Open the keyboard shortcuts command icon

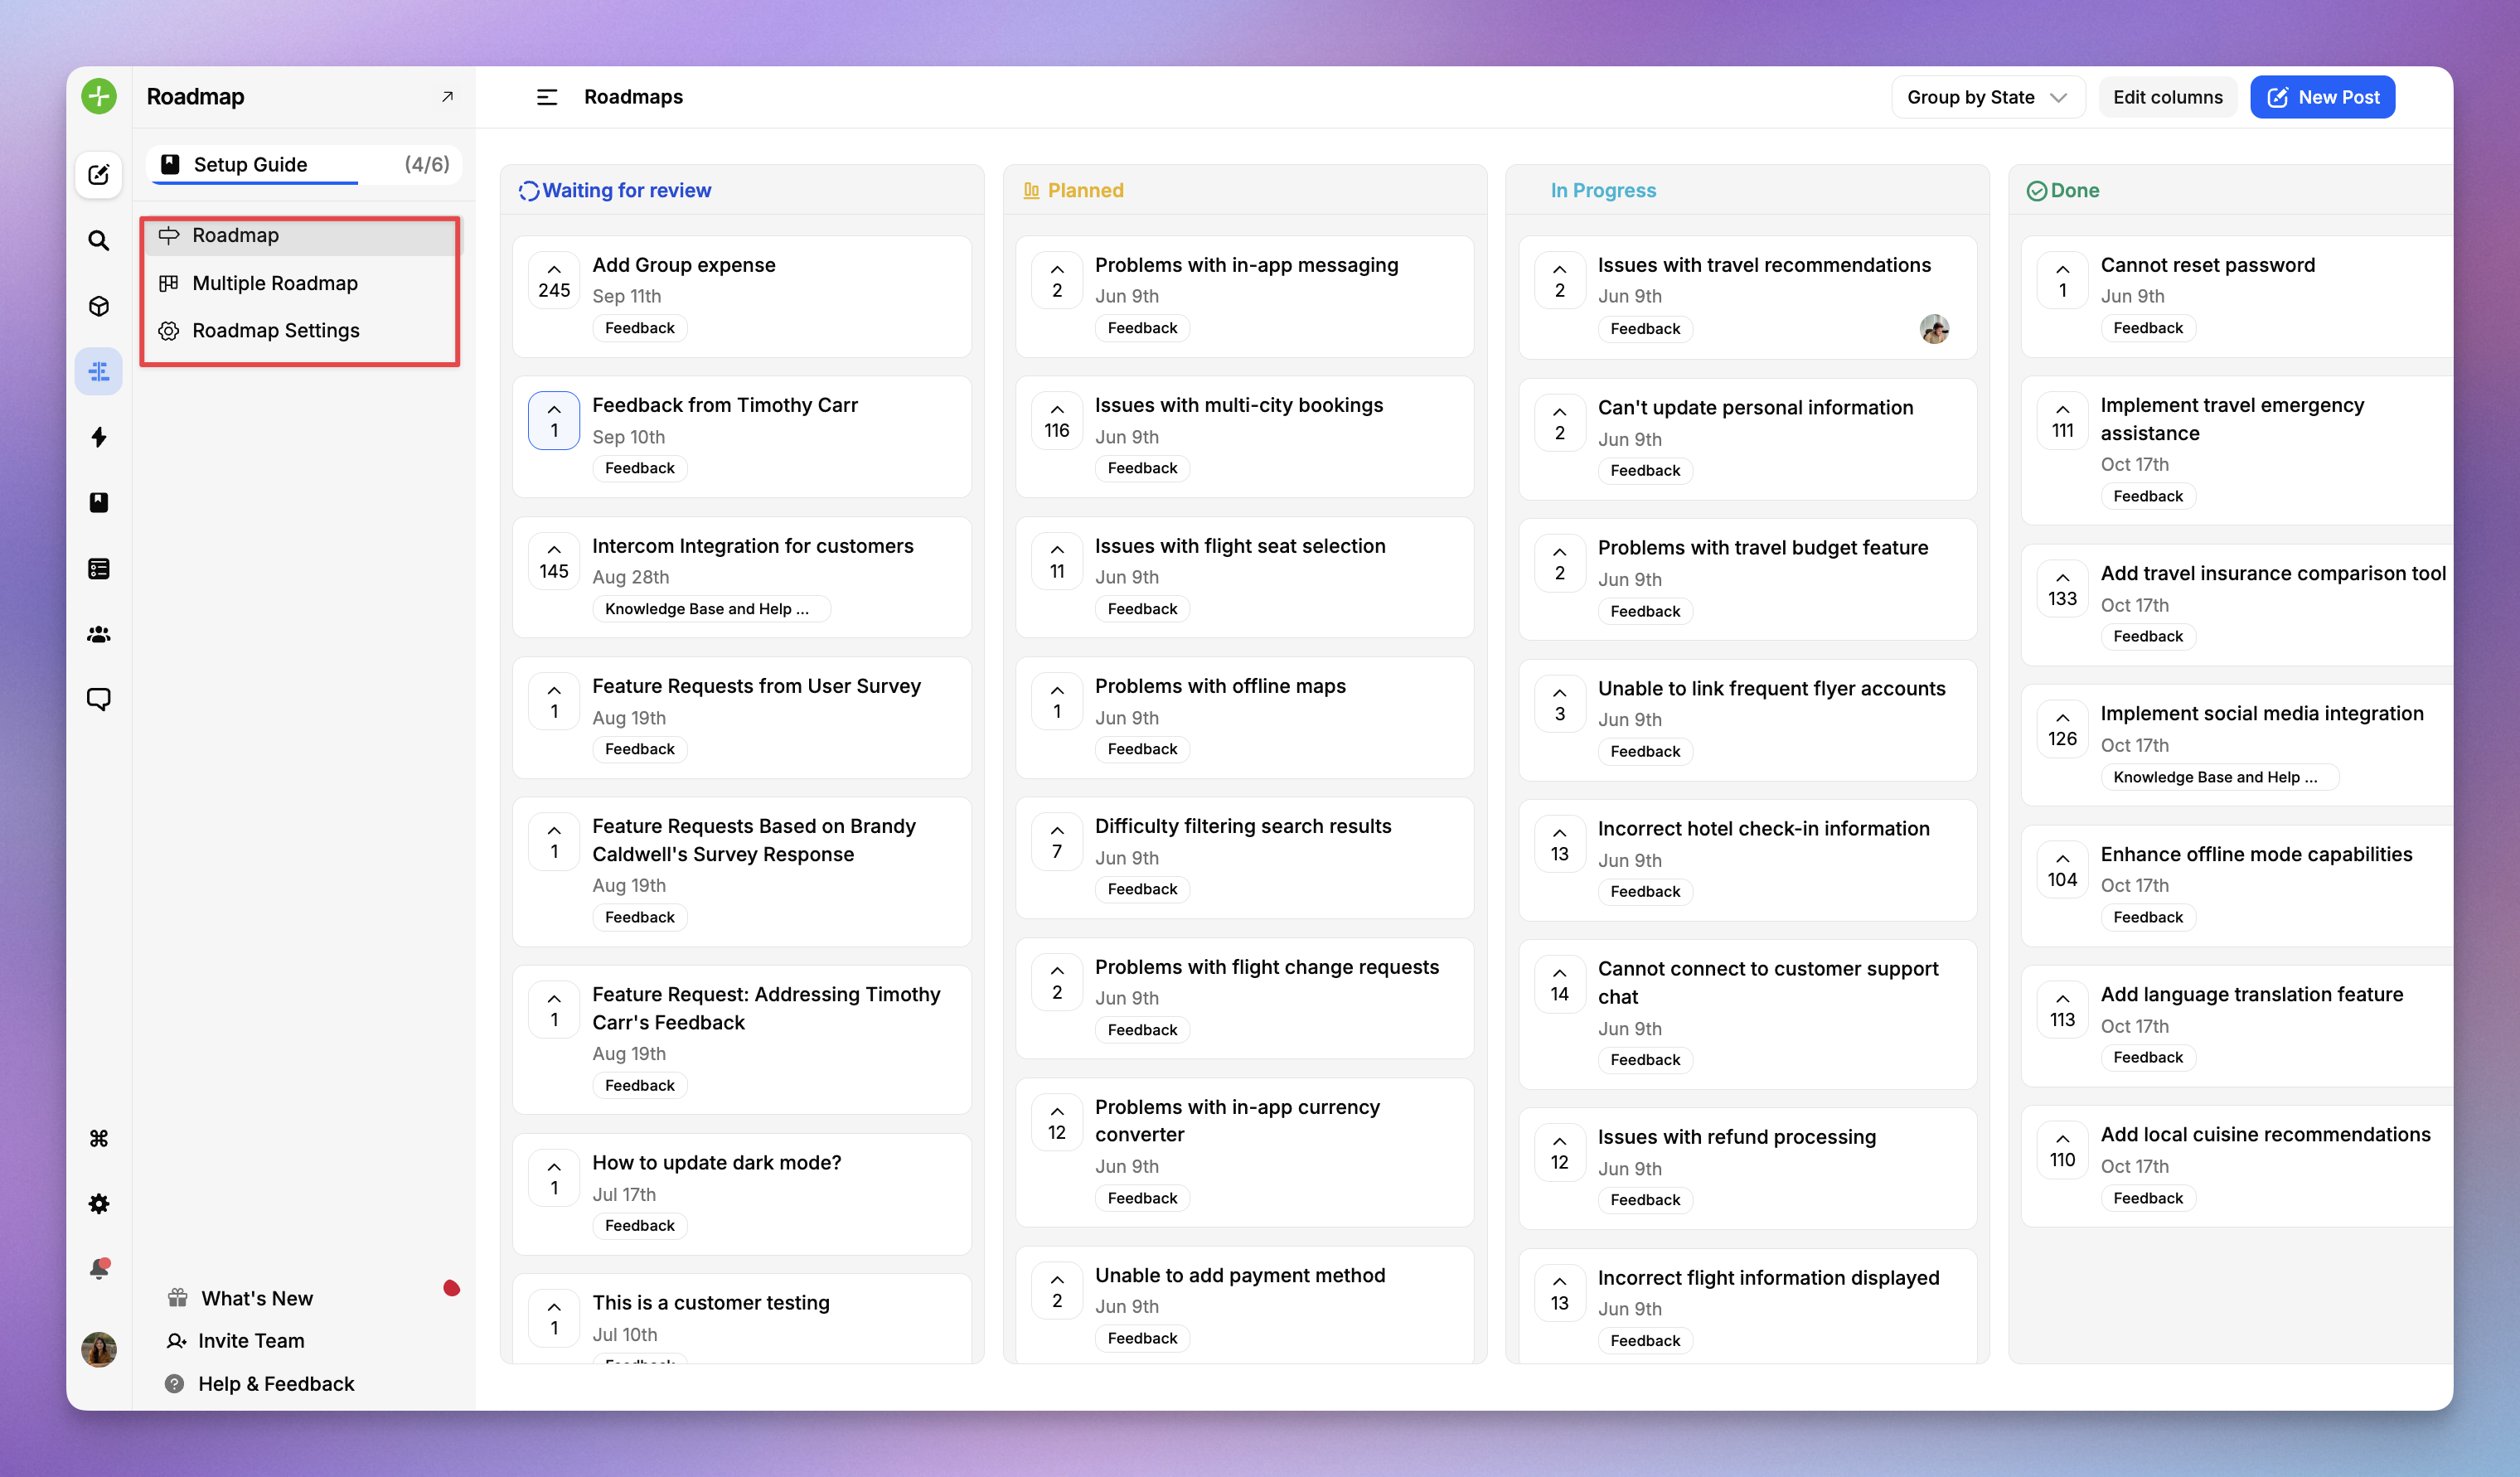tap(98, 1137)
